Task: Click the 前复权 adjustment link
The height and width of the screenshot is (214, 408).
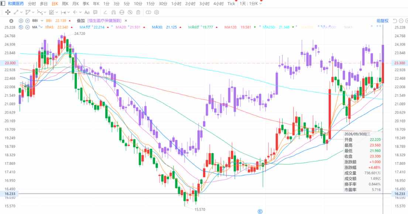Action: 382,21
